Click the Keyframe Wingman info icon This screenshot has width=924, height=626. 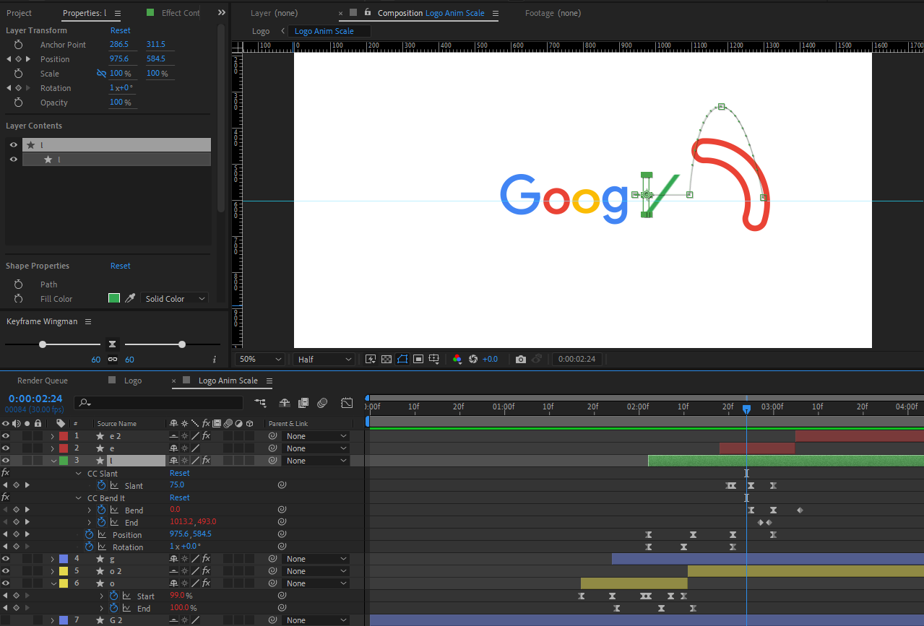pyautogui.click(x=214, y=360)
